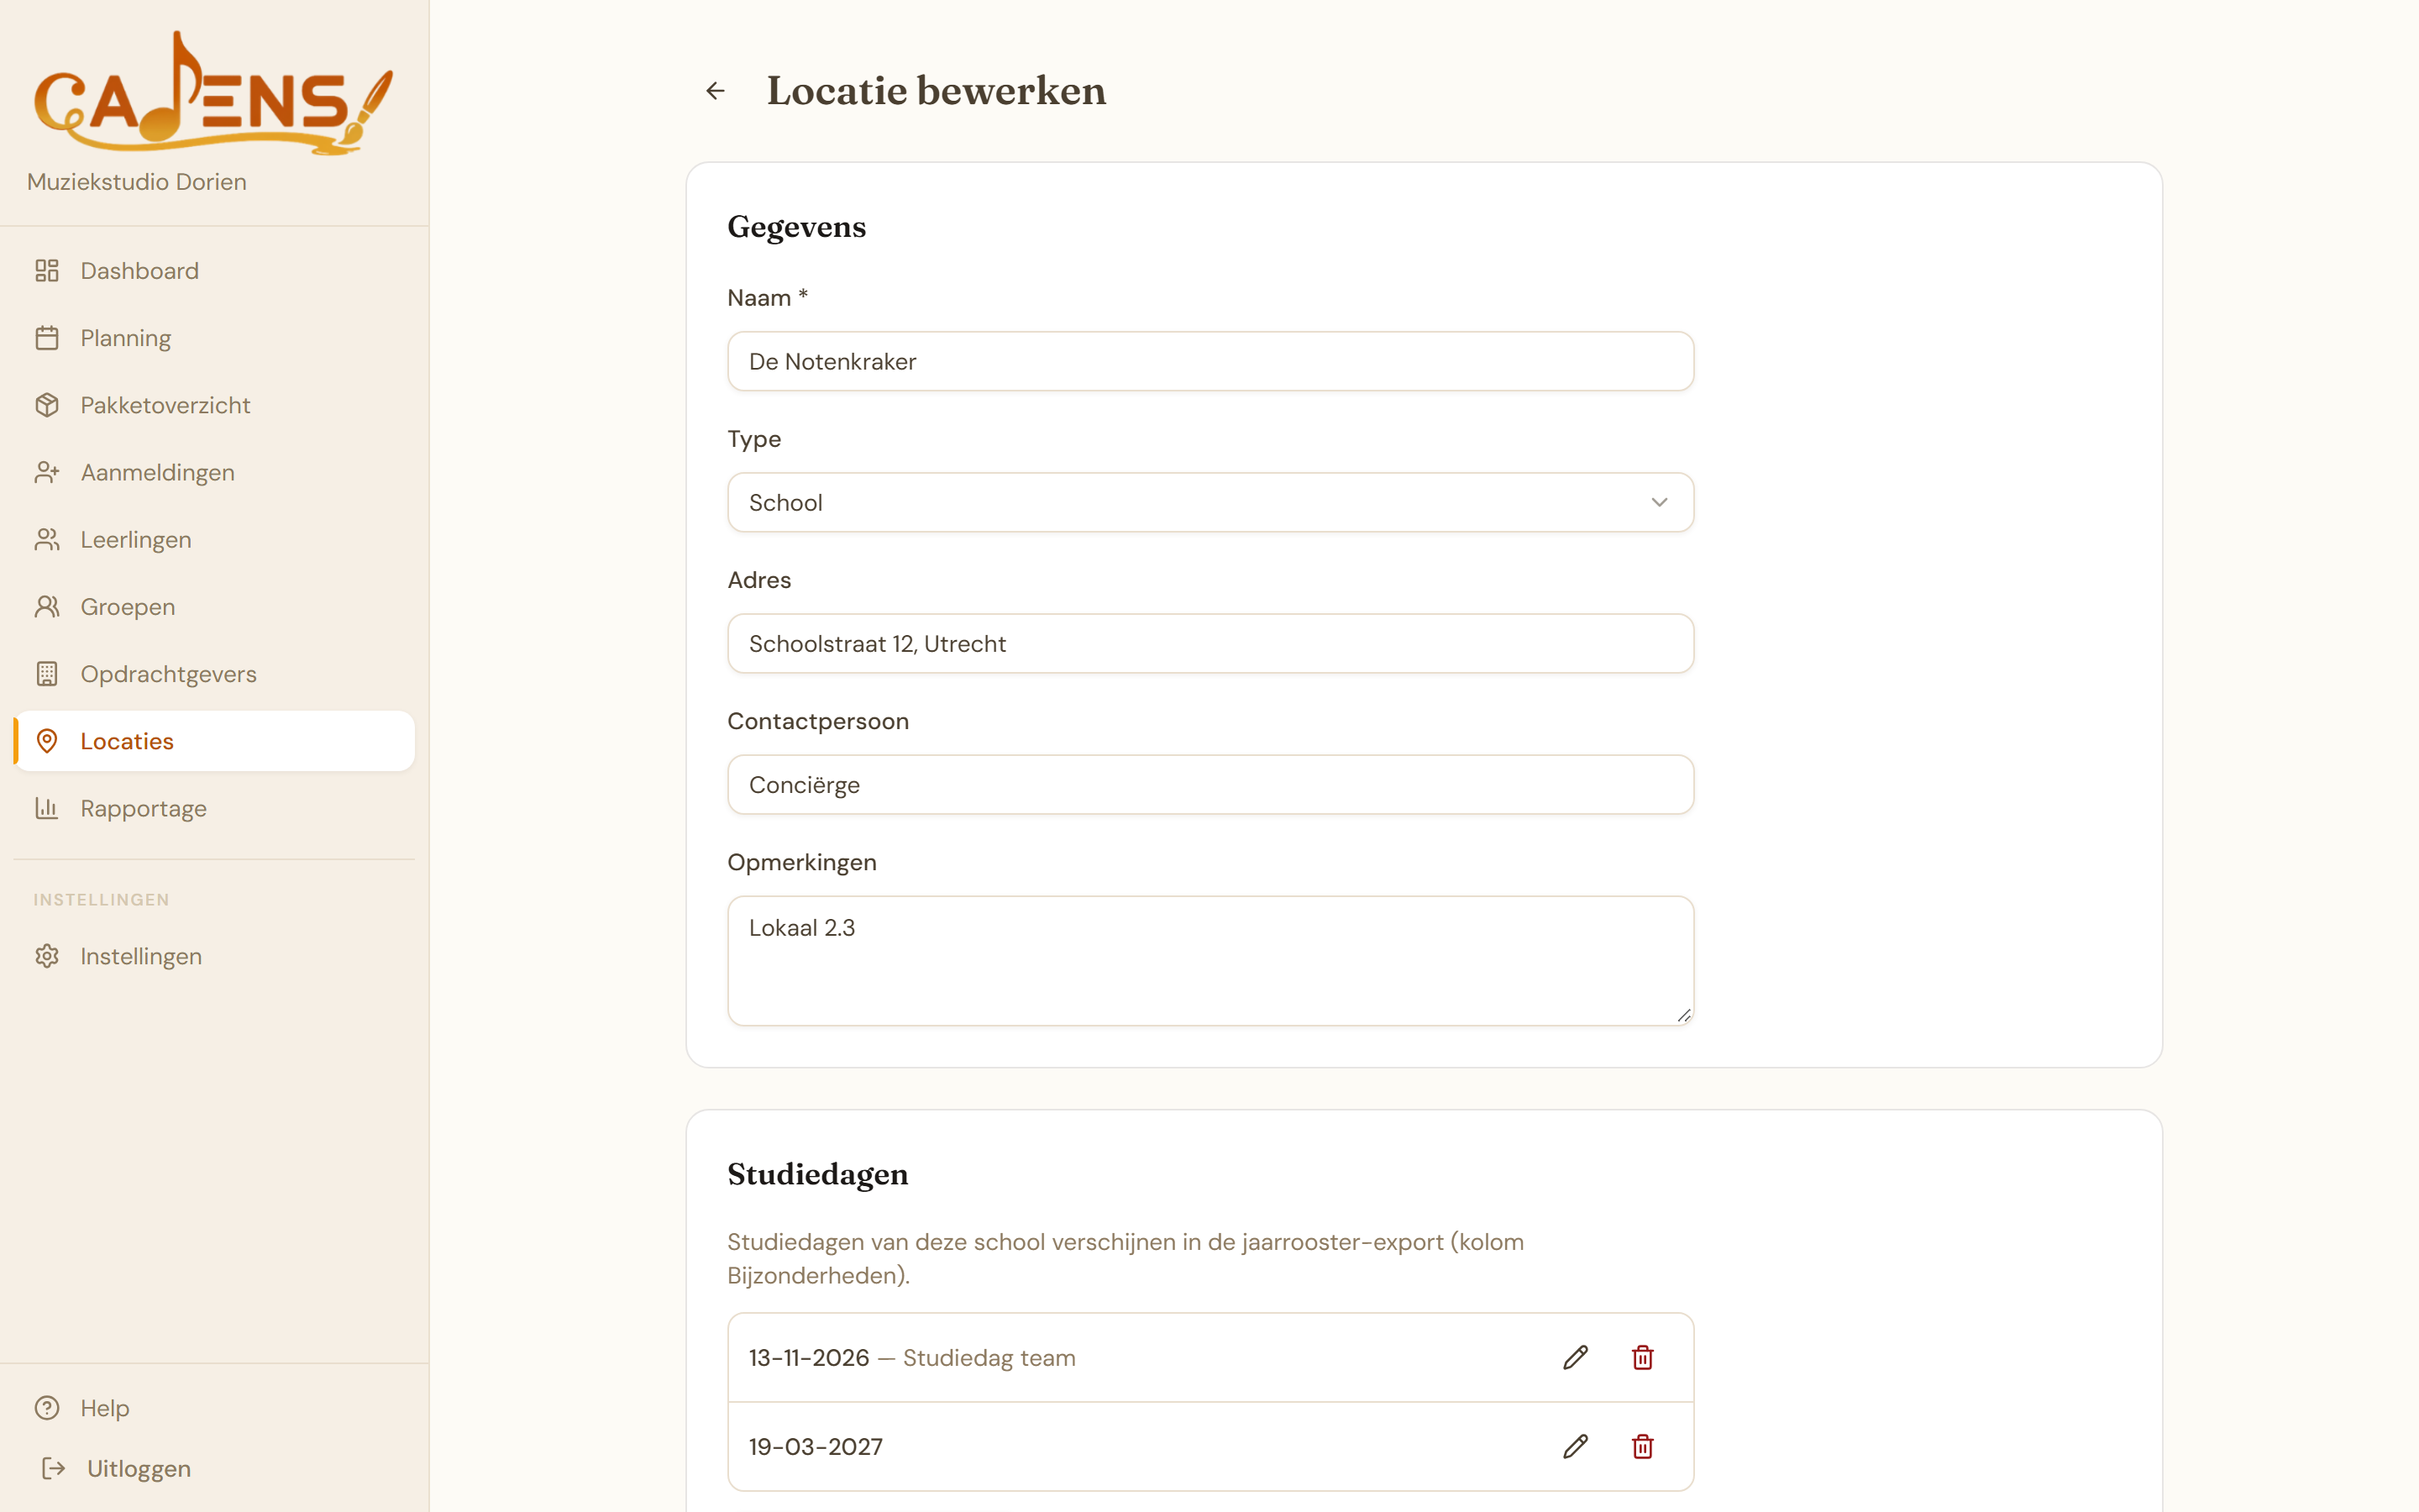The width and height of the screenshot is (2419, 1512).
Task: Click the Leerlingen people icon
Action: pyautogui.click(x=47, y=540)
